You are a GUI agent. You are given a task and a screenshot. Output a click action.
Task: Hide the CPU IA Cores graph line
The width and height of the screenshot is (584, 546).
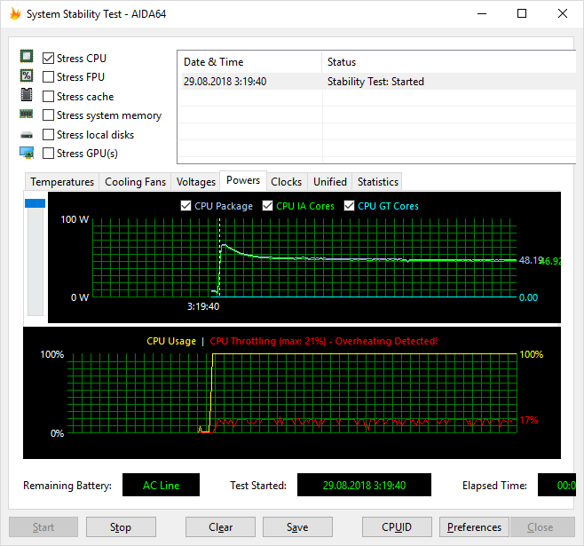point(267,206)
